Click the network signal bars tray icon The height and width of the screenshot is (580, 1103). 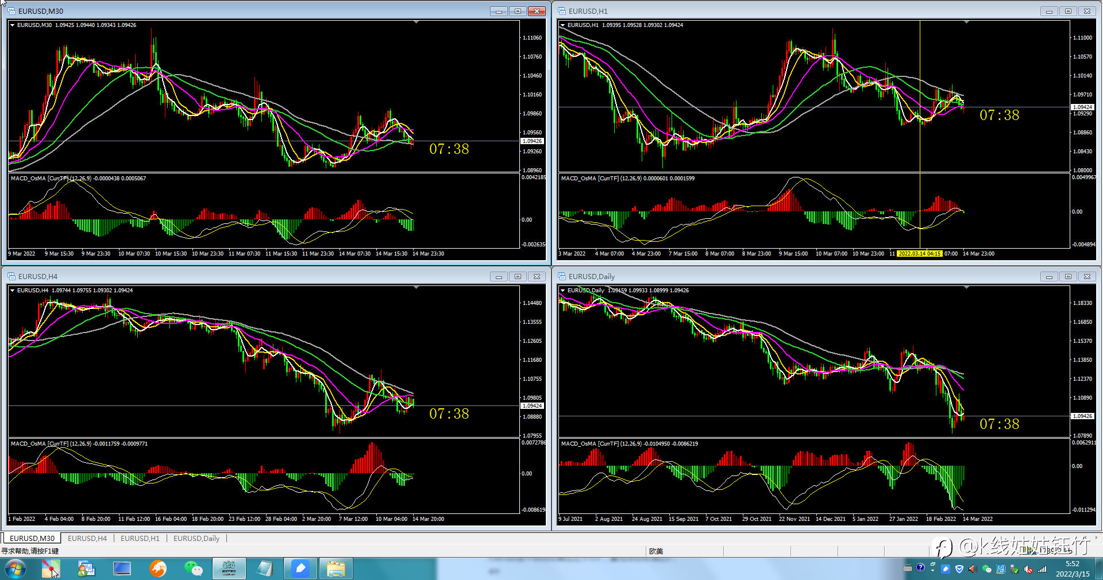point(1042,569)
